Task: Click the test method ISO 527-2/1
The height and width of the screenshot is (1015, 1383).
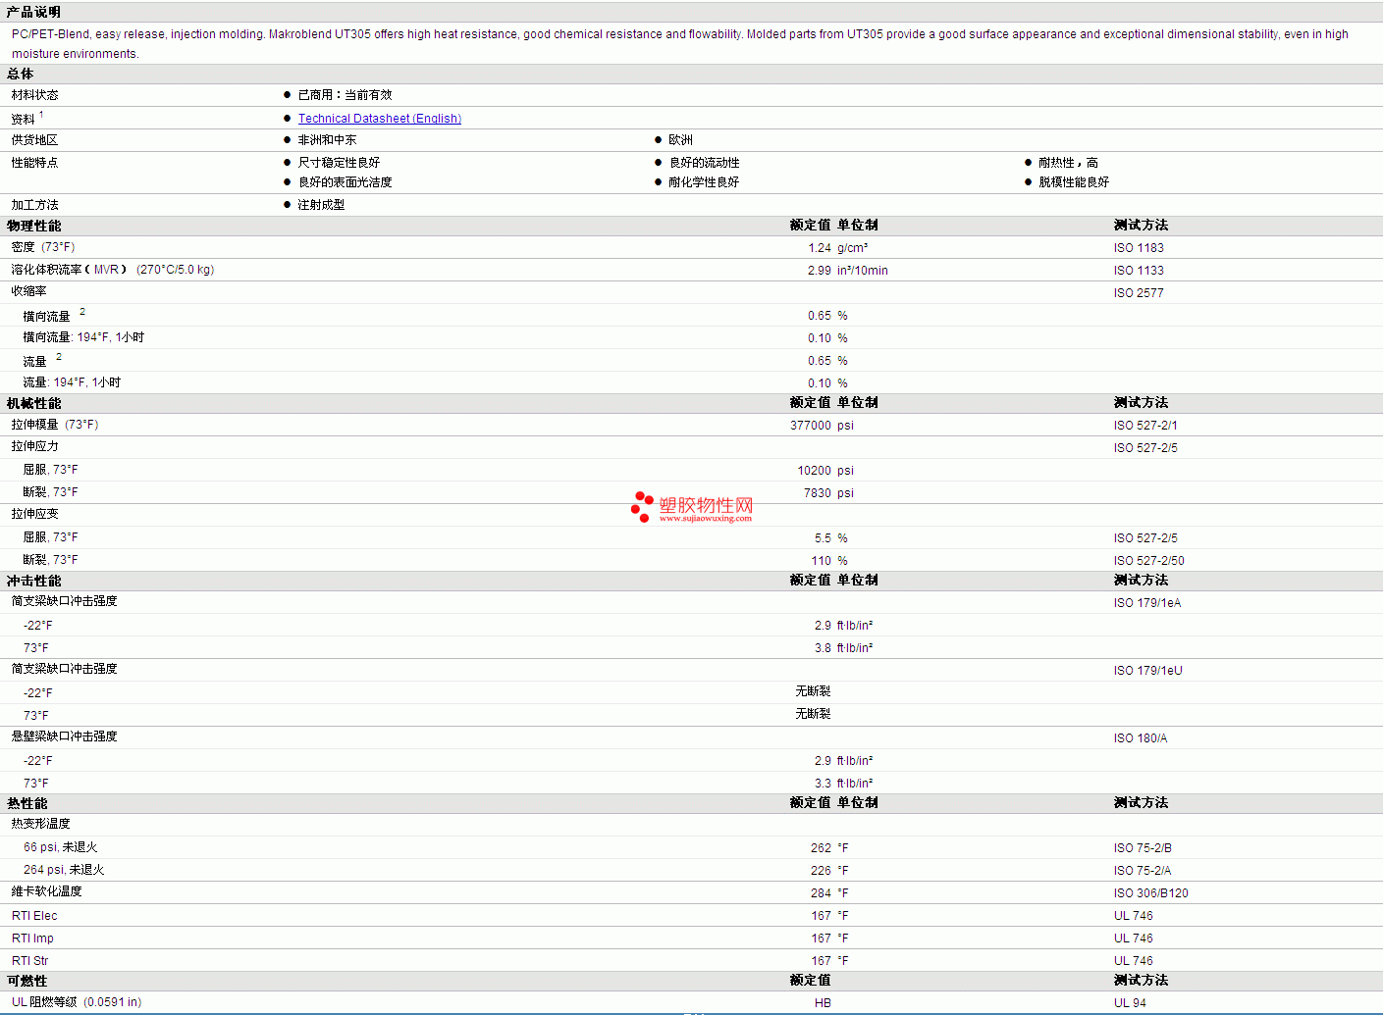Action: 1145,426
